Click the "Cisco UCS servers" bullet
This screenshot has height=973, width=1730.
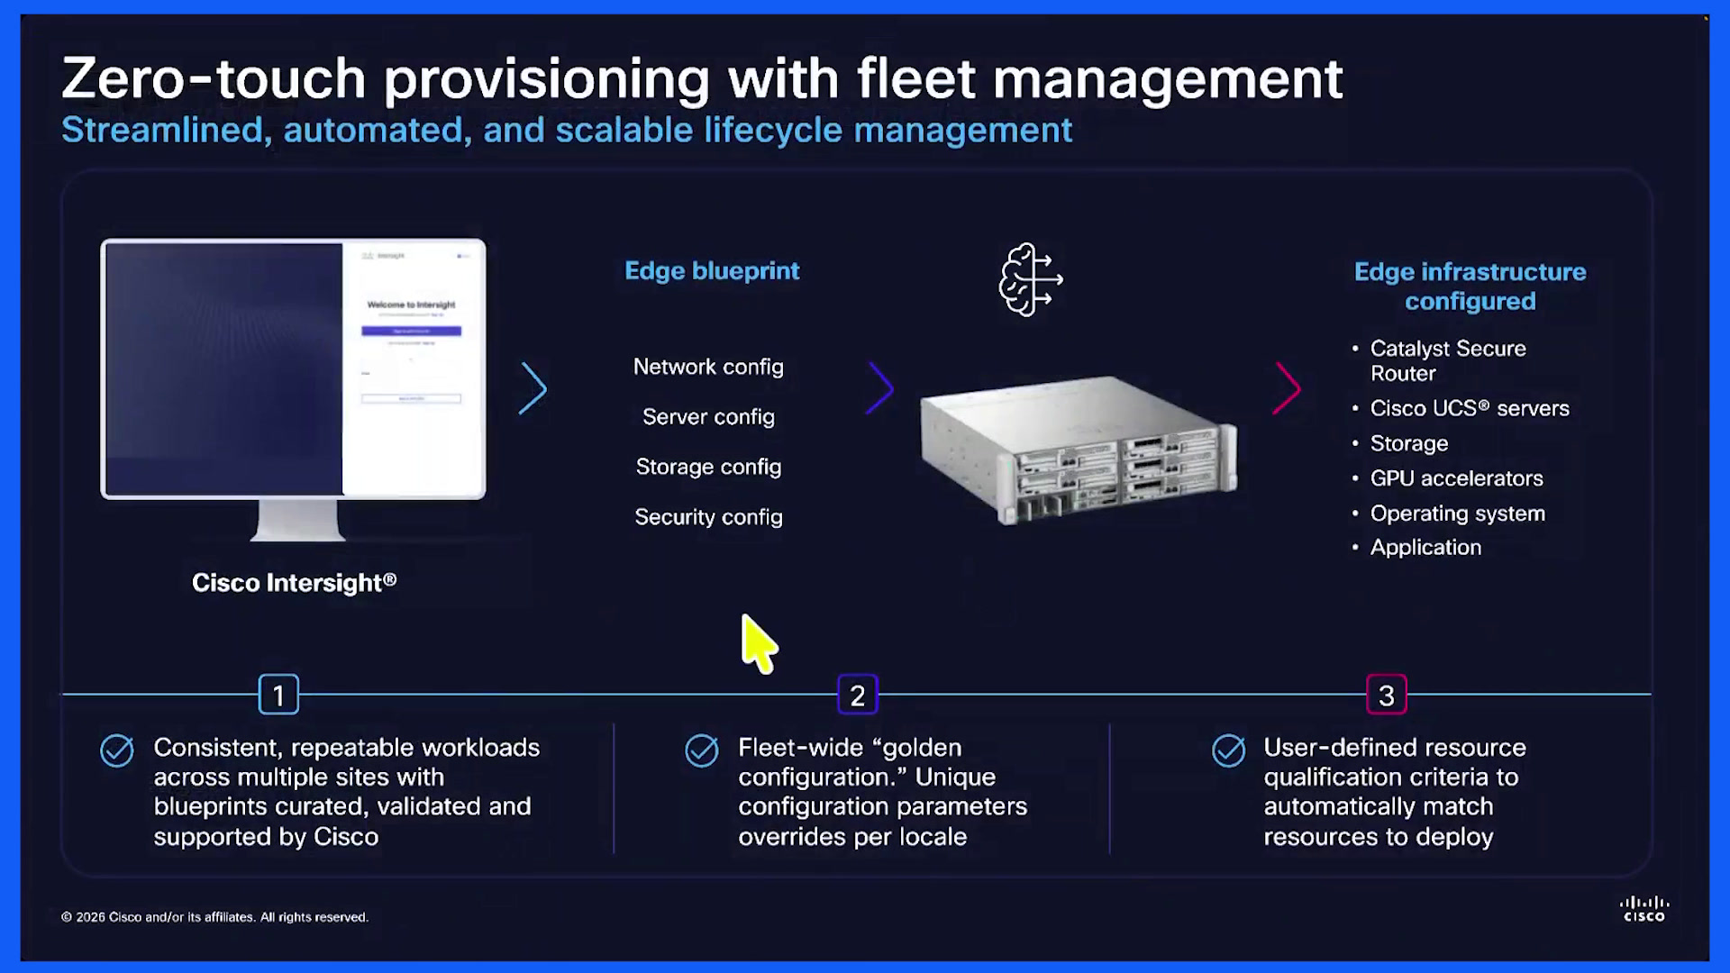pyautogui.click(x=1461, y=408)
